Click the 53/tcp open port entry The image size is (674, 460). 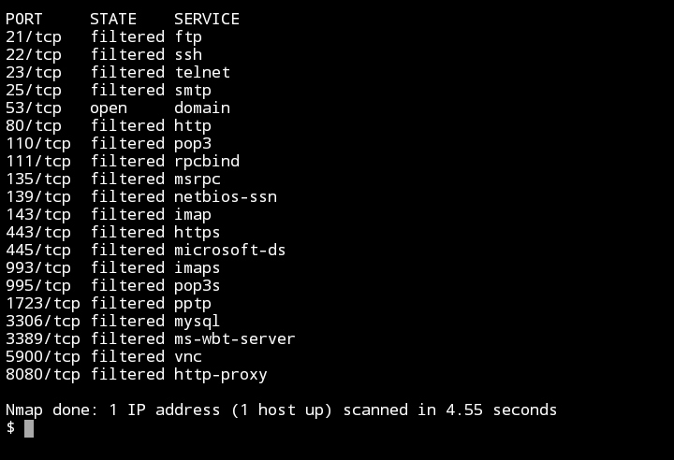(x=34, y=108)
